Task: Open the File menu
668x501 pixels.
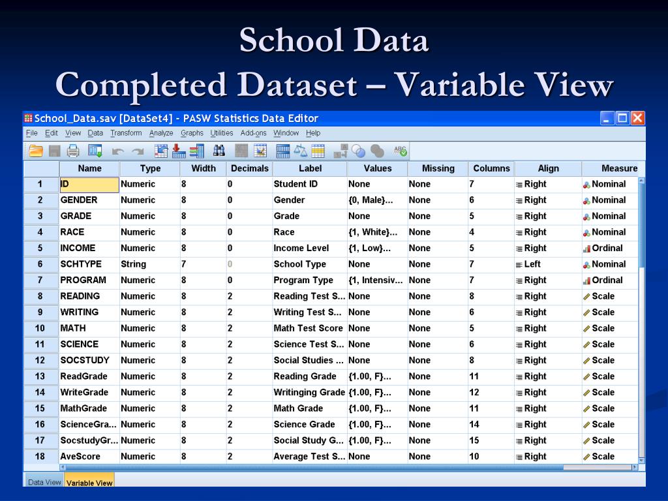Action: [31, 133]
